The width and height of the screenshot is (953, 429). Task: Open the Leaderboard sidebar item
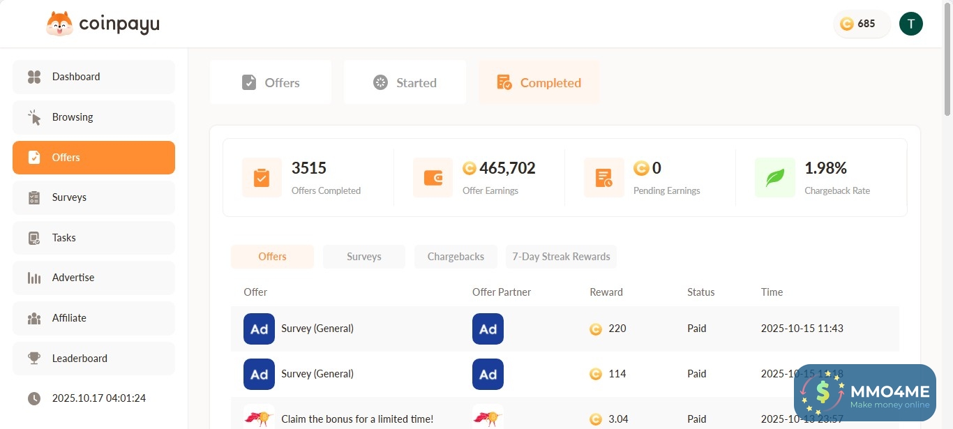point(93,359)
